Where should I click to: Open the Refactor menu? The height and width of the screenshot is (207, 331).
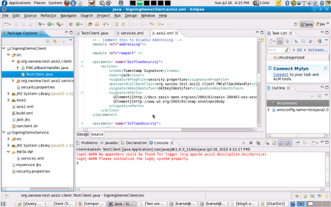tap(48, 16)
